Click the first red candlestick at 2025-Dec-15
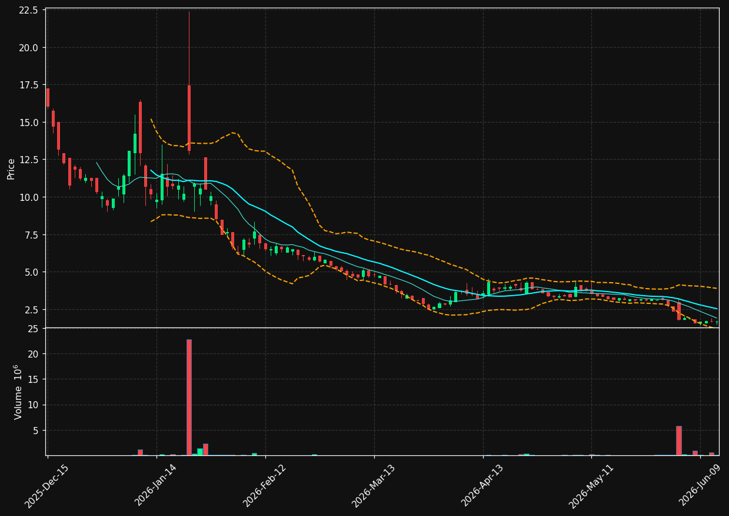 pos(48,98)
